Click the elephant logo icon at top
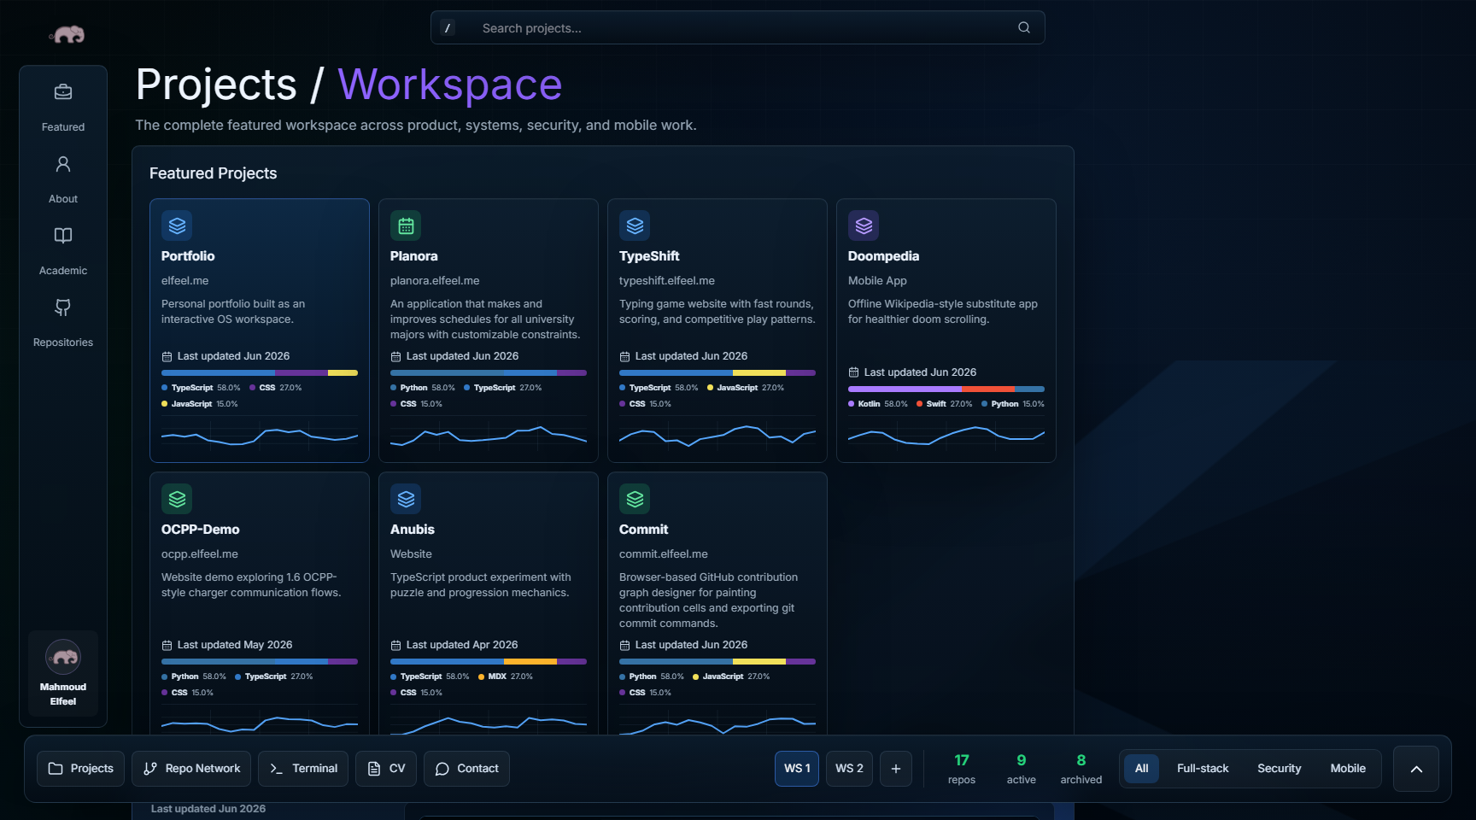 pos(67,34)
